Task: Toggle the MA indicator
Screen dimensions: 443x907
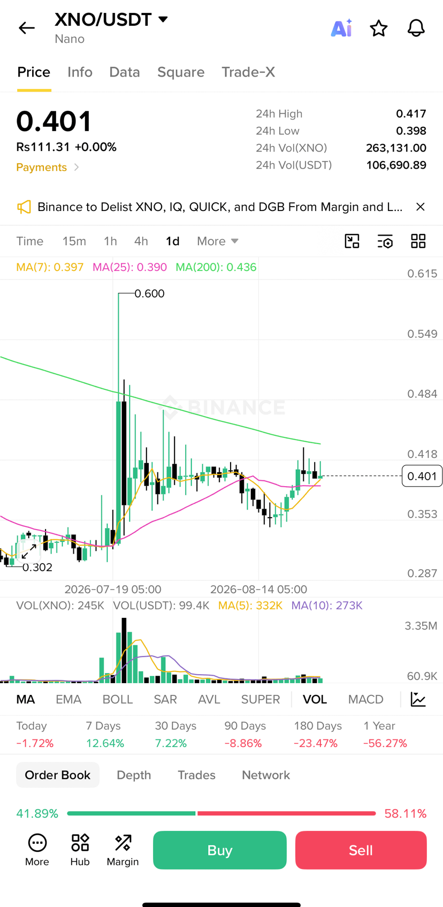Action: coord(26,699)
